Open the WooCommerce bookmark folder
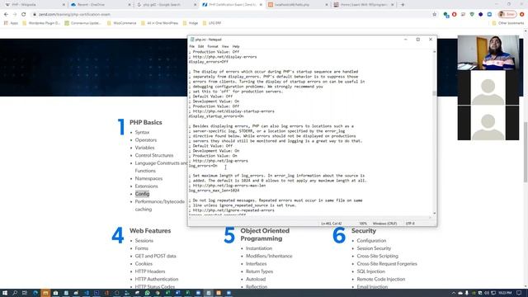Image resolution: width=528 pixels, height=297 pixels. (121, 23)
